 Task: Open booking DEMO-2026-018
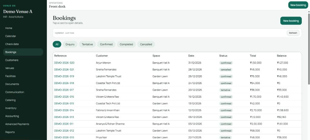click(x=64, y=83)
